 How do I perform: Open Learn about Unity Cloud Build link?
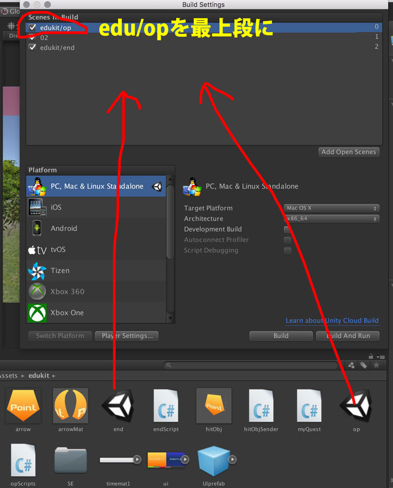[x=332, y=320]
